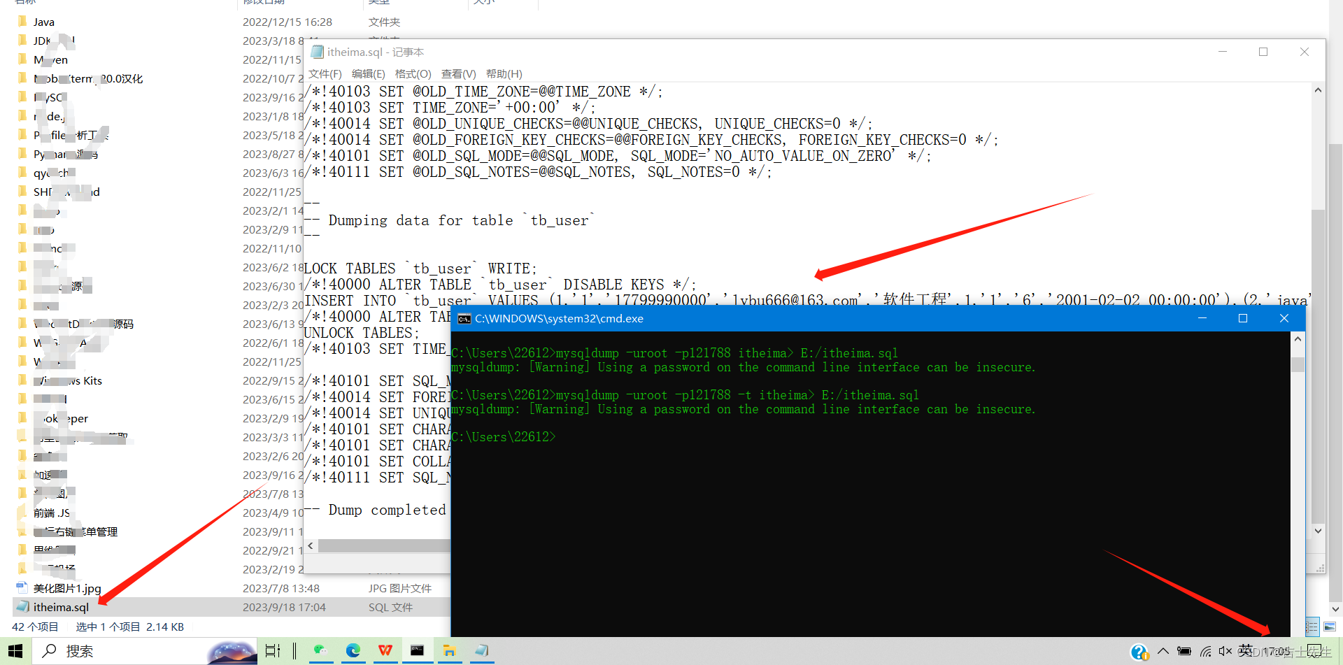Click 'SET TIME_ZONE='+00:00'' line in Notepad
Screen dimensions: 1343x665
point(450,108)
